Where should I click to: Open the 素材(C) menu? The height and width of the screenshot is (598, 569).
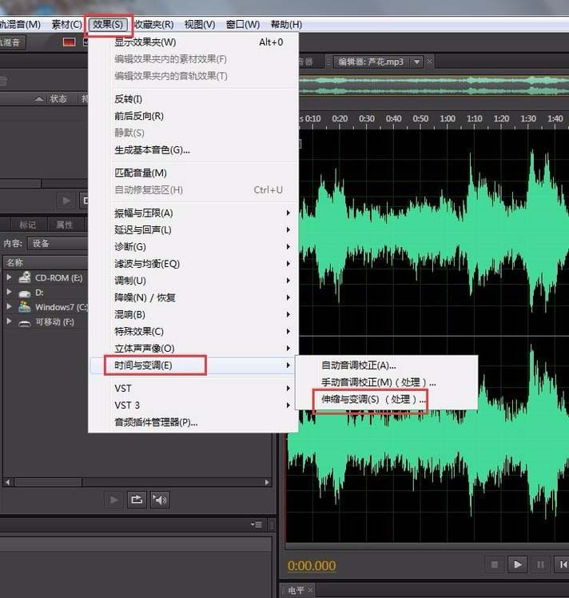(x=66, y=25)
